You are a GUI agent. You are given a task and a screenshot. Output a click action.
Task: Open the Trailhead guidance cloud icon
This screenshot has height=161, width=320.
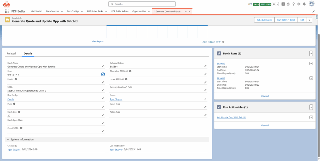288,4
